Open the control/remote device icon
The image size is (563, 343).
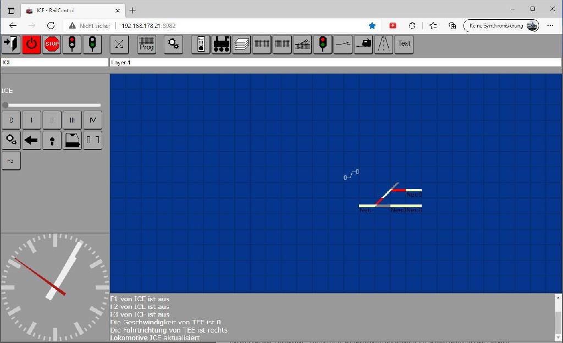tap(201, 44)
